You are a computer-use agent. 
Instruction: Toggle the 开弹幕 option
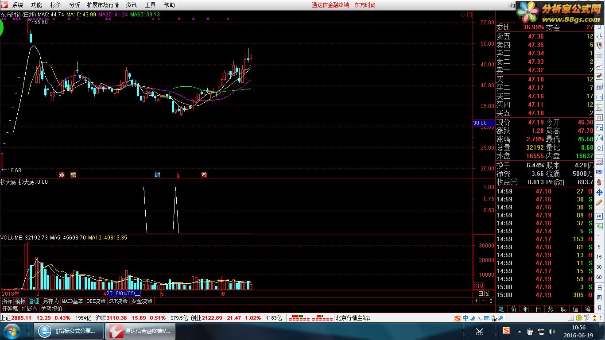[x=10, y=309]
